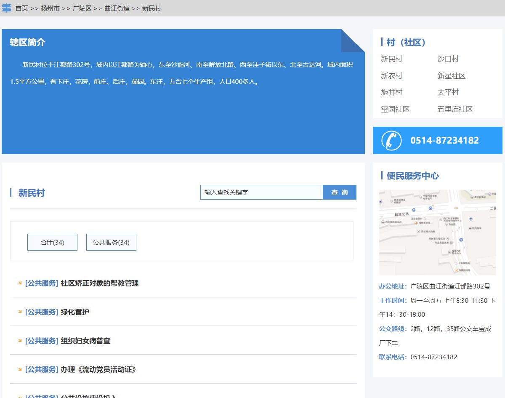Open the 绿化管护 service item
This screenshot has width=505, height=398.
point(75,312)
